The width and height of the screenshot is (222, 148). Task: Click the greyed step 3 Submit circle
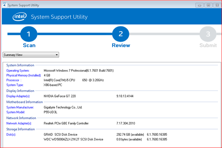pos(208,34)
